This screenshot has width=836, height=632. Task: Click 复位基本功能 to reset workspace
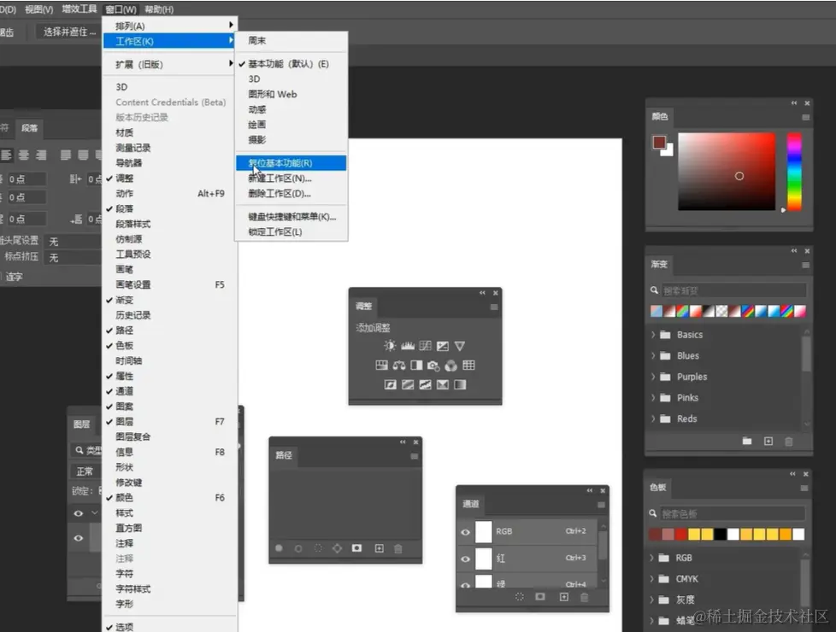tap(283, 162)
